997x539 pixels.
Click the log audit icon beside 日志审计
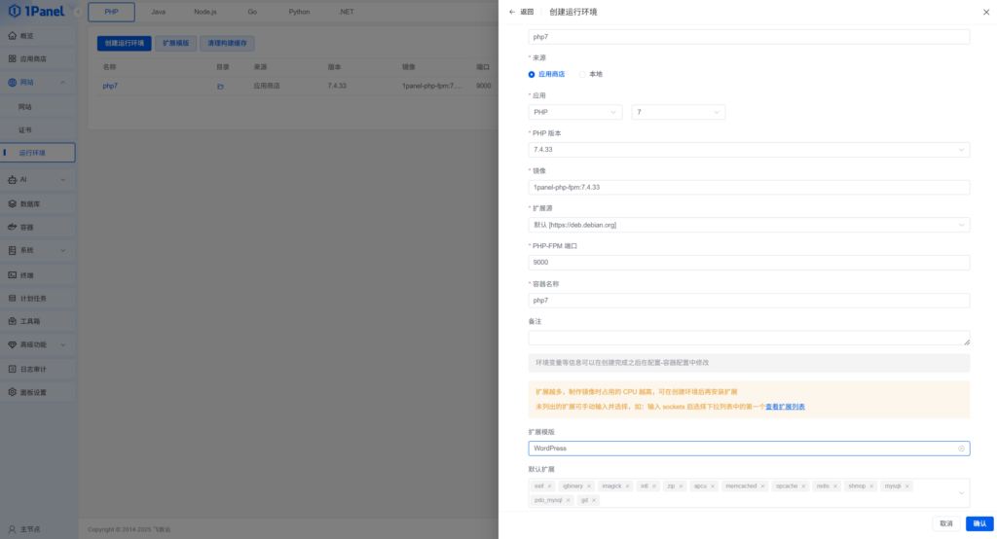(12, 369)
